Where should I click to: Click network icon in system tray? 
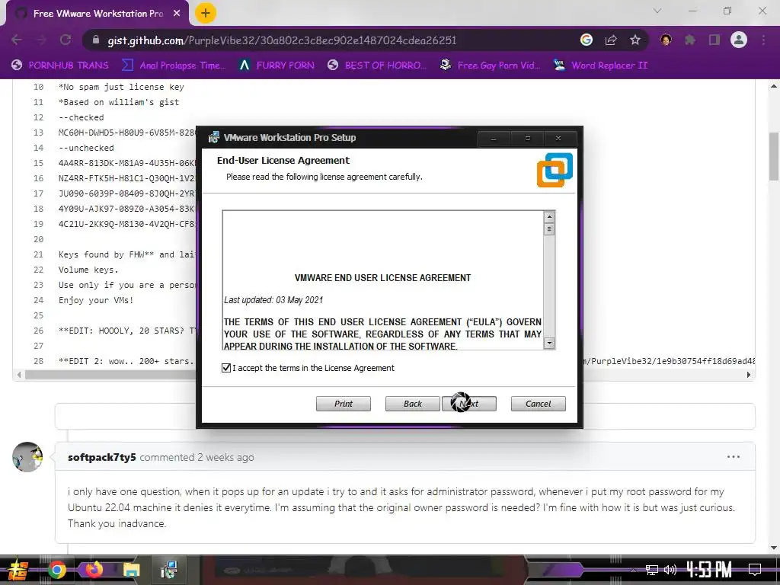[x=652, y=570]
